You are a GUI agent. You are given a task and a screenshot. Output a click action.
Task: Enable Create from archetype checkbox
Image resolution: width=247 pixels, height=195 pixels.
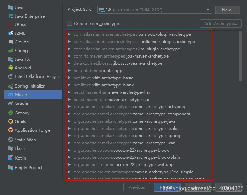pos(69,23)
